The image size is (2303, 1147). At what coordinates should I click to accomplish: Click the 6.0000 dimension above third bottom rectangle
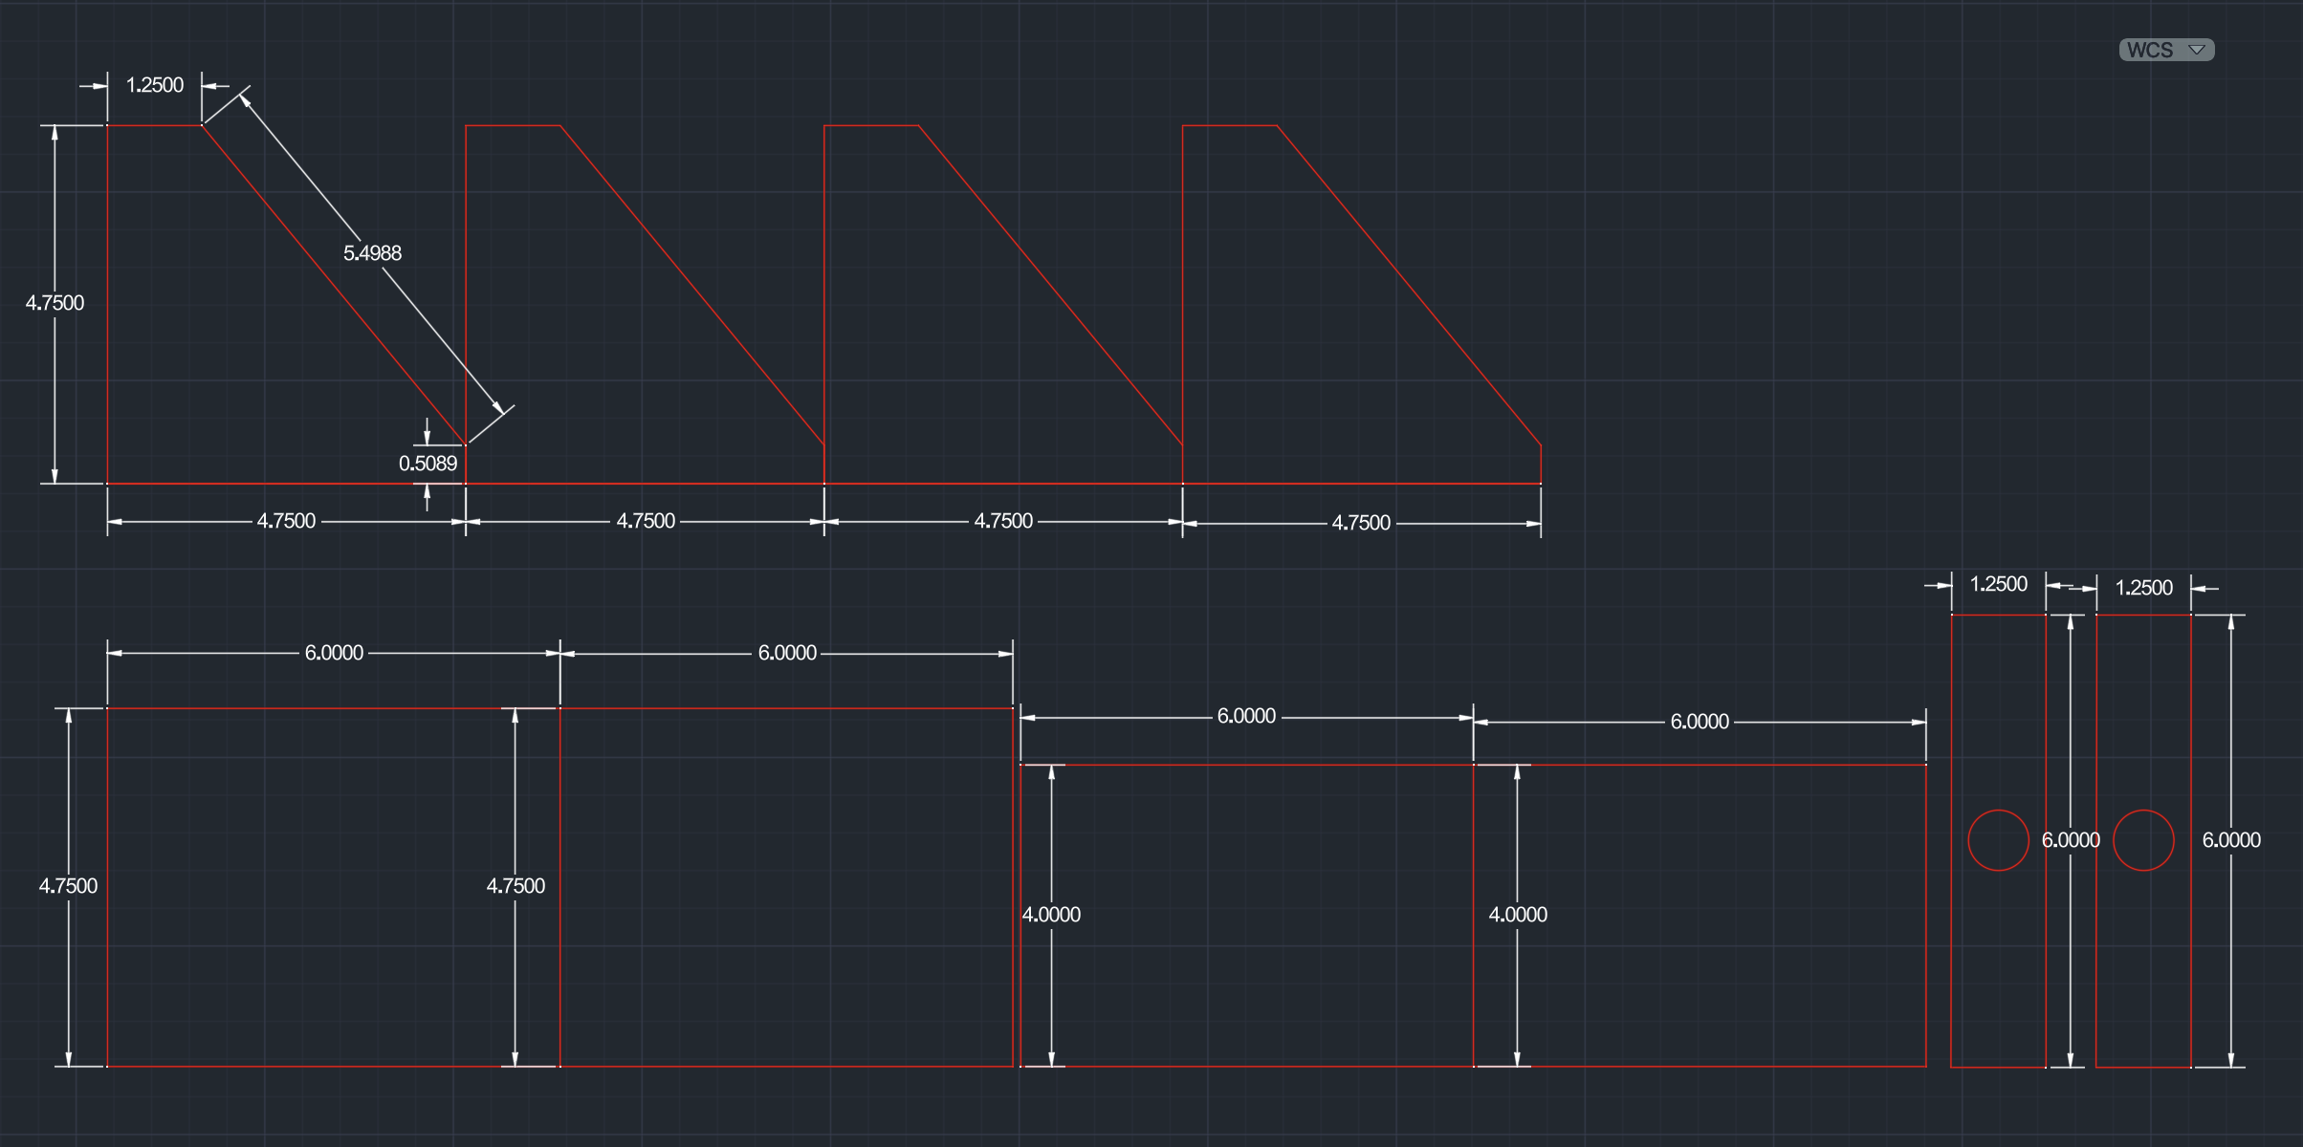coord(1246,716)
